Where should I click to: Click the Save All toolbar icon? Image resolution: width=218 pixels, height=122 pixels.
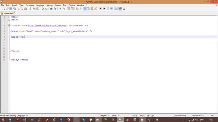coord(14,9)
